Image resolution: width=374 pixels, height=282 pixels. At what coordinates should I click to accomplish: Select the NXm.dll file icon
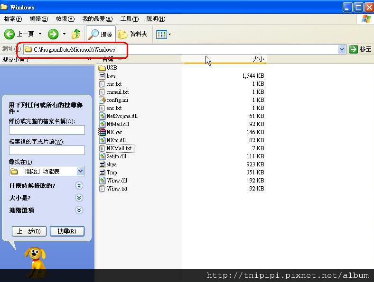click(x=102, y=140)
